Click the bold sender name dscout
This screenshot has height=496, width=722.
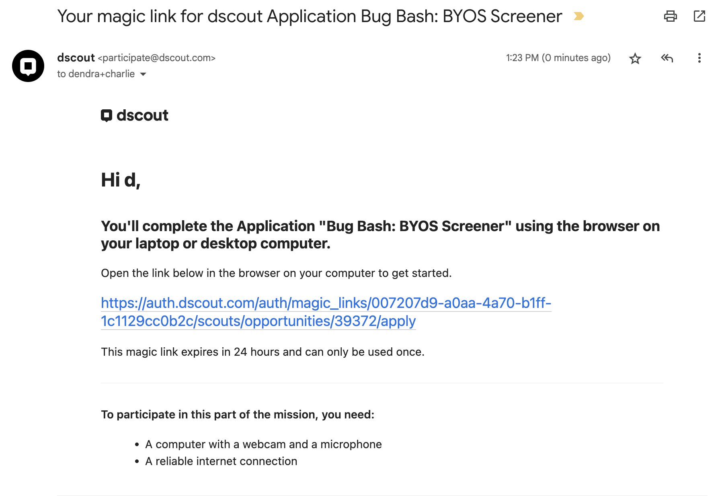[76, 58]
